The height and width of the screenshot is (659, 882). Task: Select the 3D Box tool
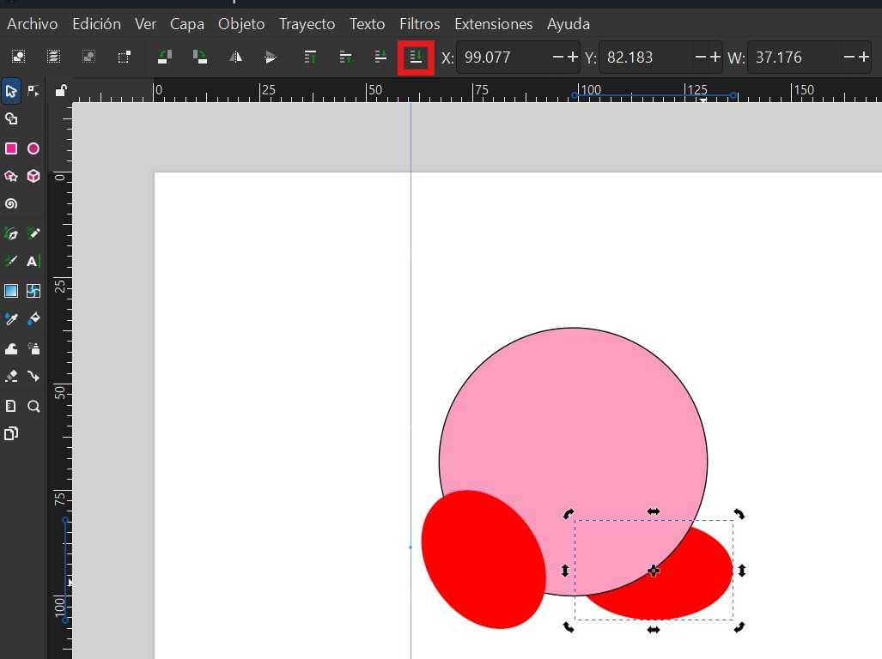tap(33, 177)
